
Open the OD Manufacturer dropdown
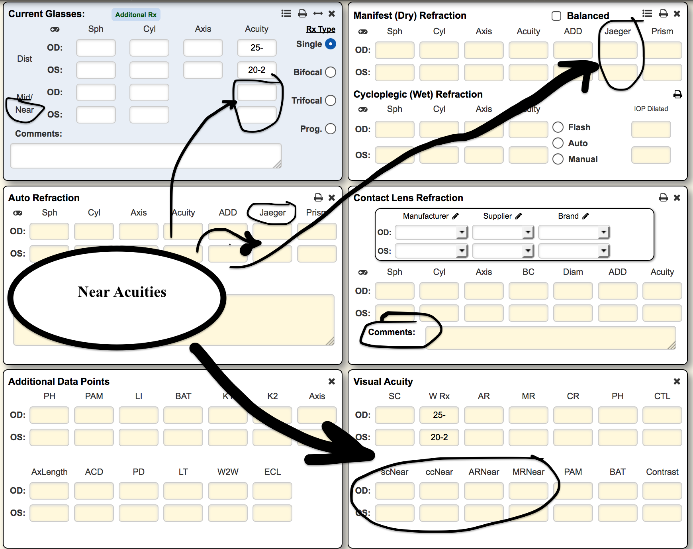click(x=462, y=232)
